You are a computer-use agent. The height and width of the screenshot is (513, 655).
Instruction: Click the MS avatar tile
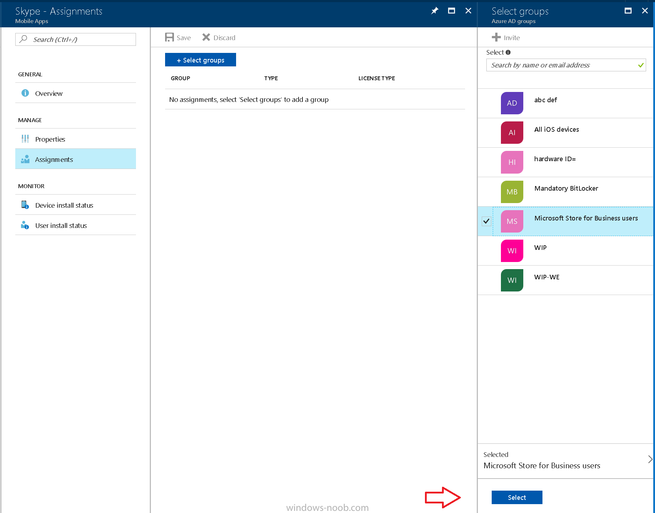[x=512, y=221]
